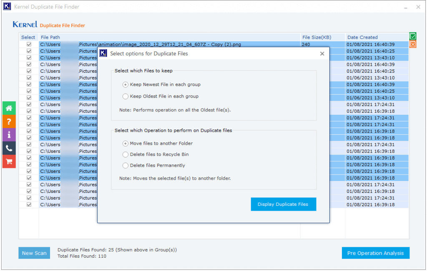Click the green Home sidebar icon
Image resolution: width=427 pixels, height=271 pixels.
pyautogui.click(x=9, y=108)
